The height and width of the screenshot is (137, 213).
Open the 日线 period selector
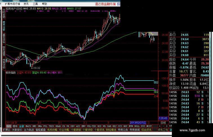pos(163,123)
